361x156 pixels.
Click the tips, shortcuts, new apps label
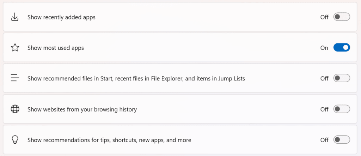pyautogui.click(x=109, y=140)
